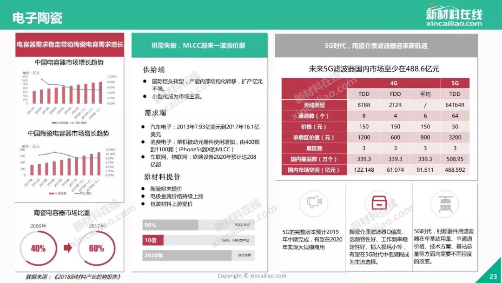Click the red arrow between 40% and 60%

click(67, 248)
